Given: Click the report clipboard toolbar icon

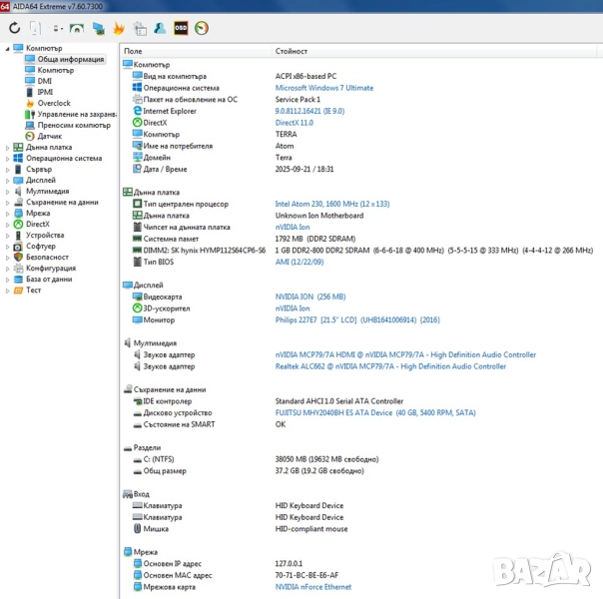Looking at the screenshot, I should point(36,28).
